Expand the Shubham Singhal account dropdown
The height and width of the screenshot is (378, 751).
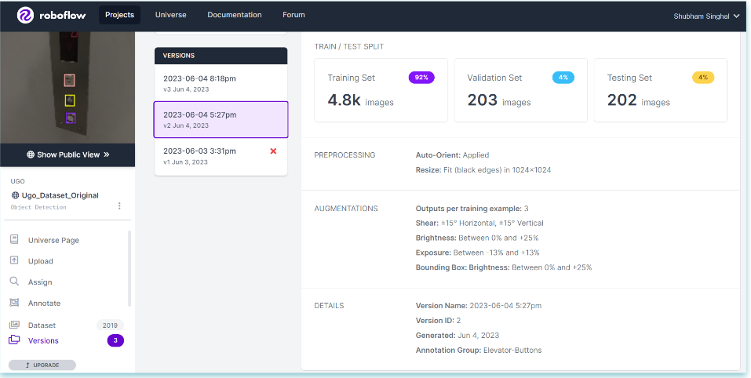click(706, 16)
